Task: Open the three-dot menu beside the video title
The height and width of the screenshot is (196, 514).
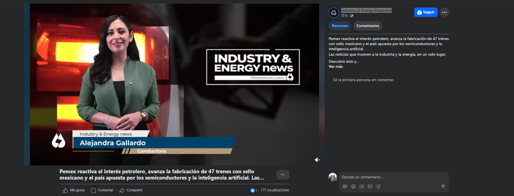Action: click(283, 175)
